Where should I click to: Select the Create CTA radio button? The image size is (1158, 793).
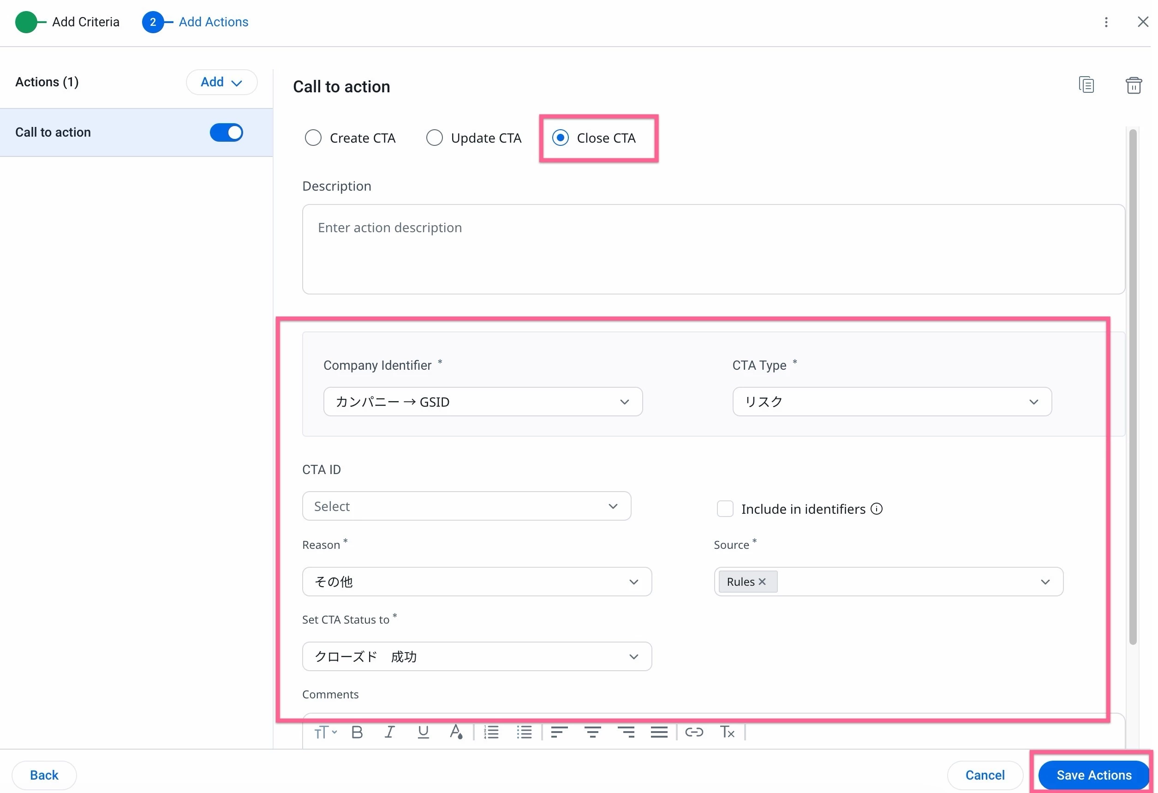[313, 138]
